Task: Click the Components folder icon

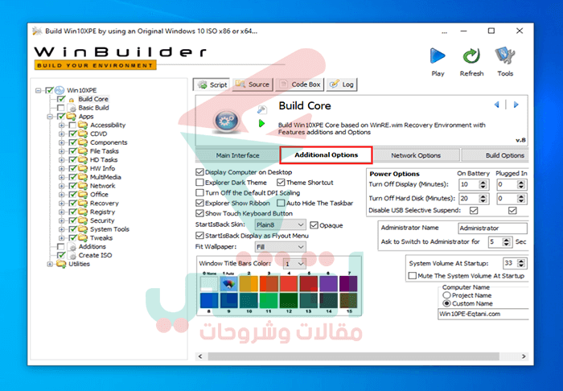Action: [x=83, y=142]
